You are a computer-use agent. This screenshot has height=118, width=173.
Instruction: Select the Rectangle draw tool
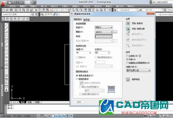tap(6, 39)
